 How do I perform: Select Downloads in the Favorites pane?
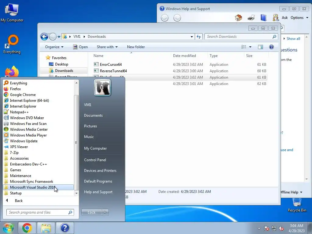(x=64, y=71)
